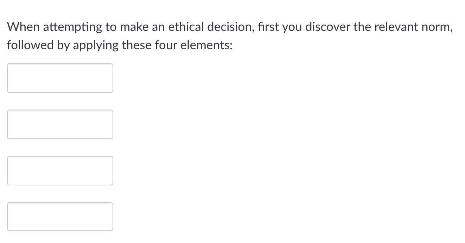Screen dimensions: 465x243
Task: Click the second line of the question text
Action: pos(120,45)
